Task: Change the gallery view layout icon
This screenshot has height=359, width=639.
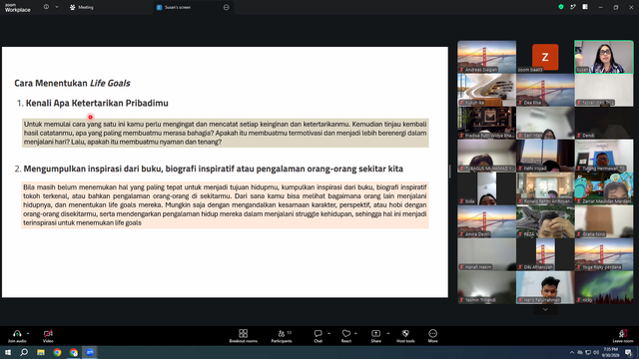Action: (585, 7)
